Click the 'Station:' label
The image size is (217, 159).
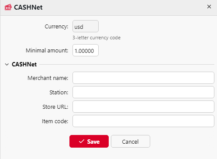(x=59, y=92)
